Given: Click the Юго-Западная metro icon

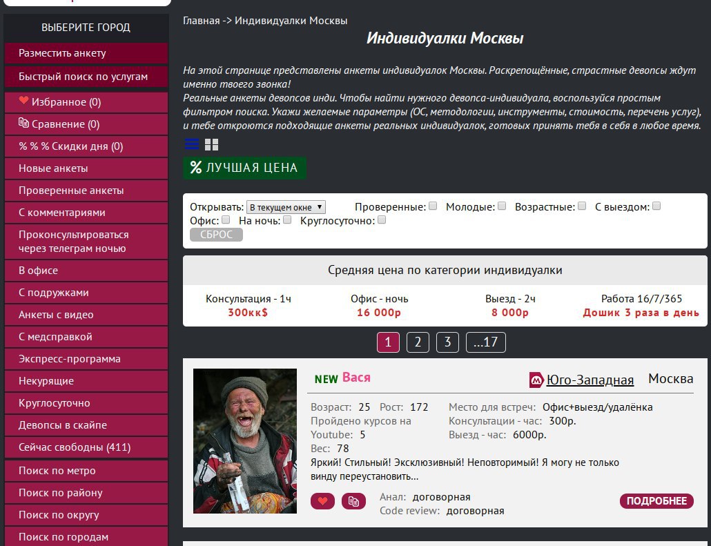Looking at the screenshot, I should click(x=536, y=380).
